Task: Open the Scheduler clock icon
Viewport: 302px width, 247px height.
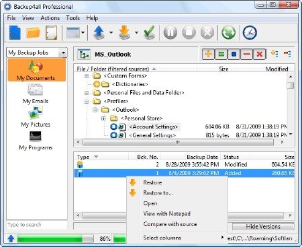Action: [x=250, y=33]
